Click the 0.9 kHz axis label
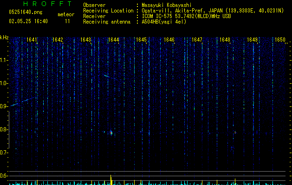The height and width of the screenshot is (185, 292). pyautogui.click(x=4, y=106)
